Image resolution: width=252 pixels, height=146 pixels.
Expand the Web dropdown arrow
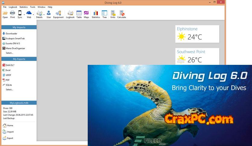pyautogui.click(x=33, y=14)
